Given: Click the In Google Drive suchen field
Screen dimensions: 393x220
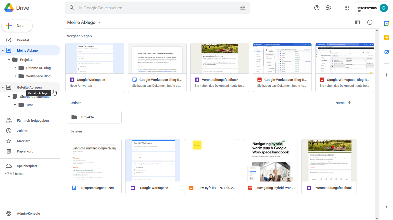Looking at the screenshot, I should click(x=157, y=8).
